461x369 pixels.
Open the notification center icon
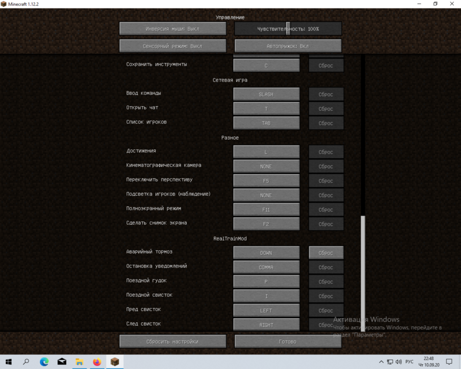(x=449, y=362)
